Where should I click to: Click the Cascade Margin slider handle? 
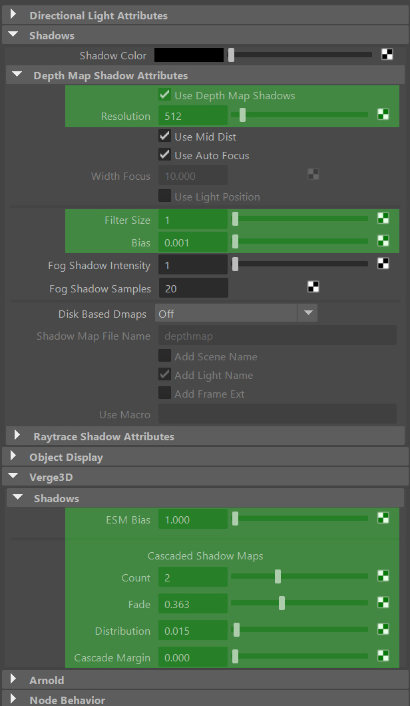pos(235,657)
